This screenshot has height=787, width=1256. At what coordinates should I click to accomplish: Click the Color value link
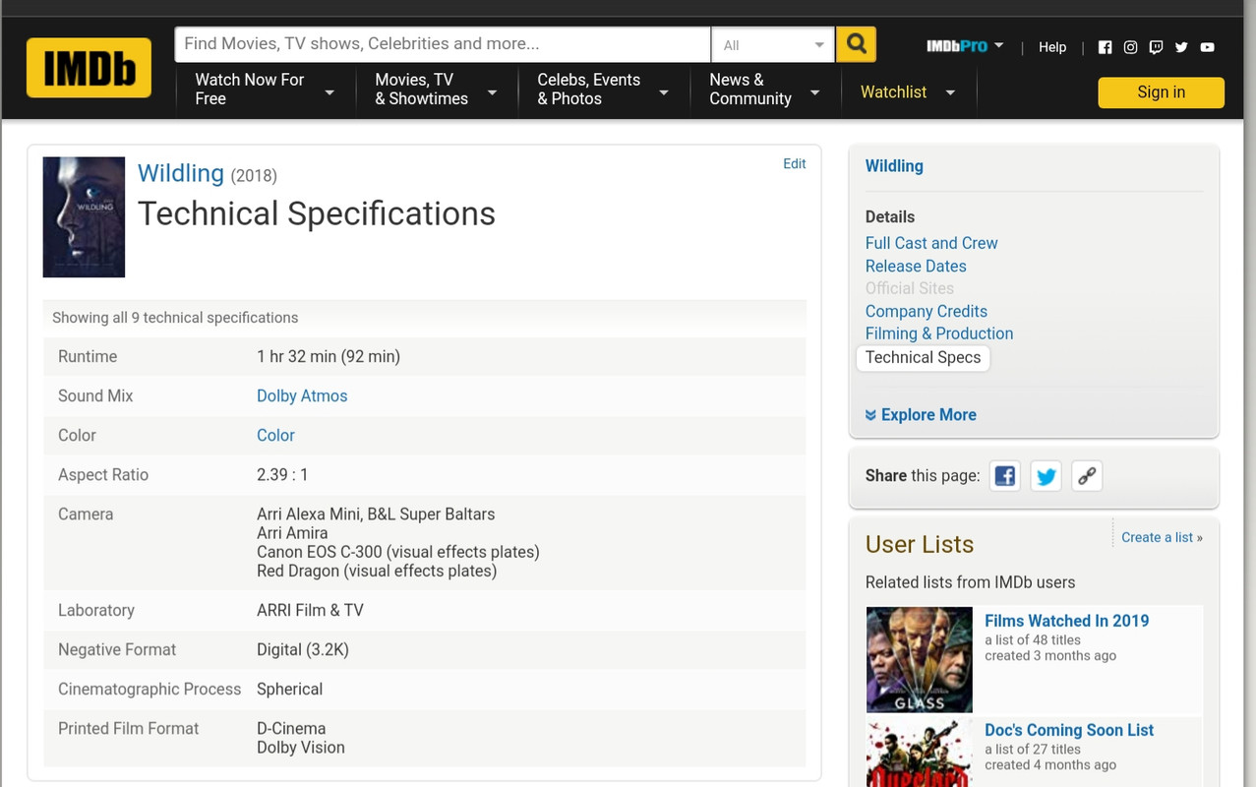(x=275, y=436)
